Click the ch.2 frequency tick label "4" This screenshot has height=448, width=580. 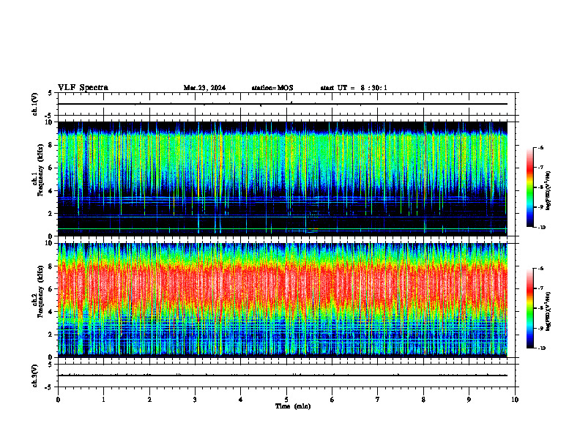pyautogui.click(x=51, y=312)
